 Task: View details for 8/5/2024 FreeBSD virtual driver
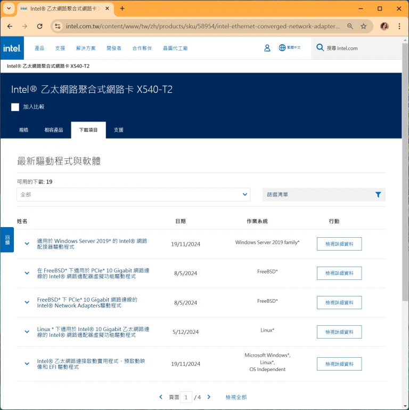(339, 273)
